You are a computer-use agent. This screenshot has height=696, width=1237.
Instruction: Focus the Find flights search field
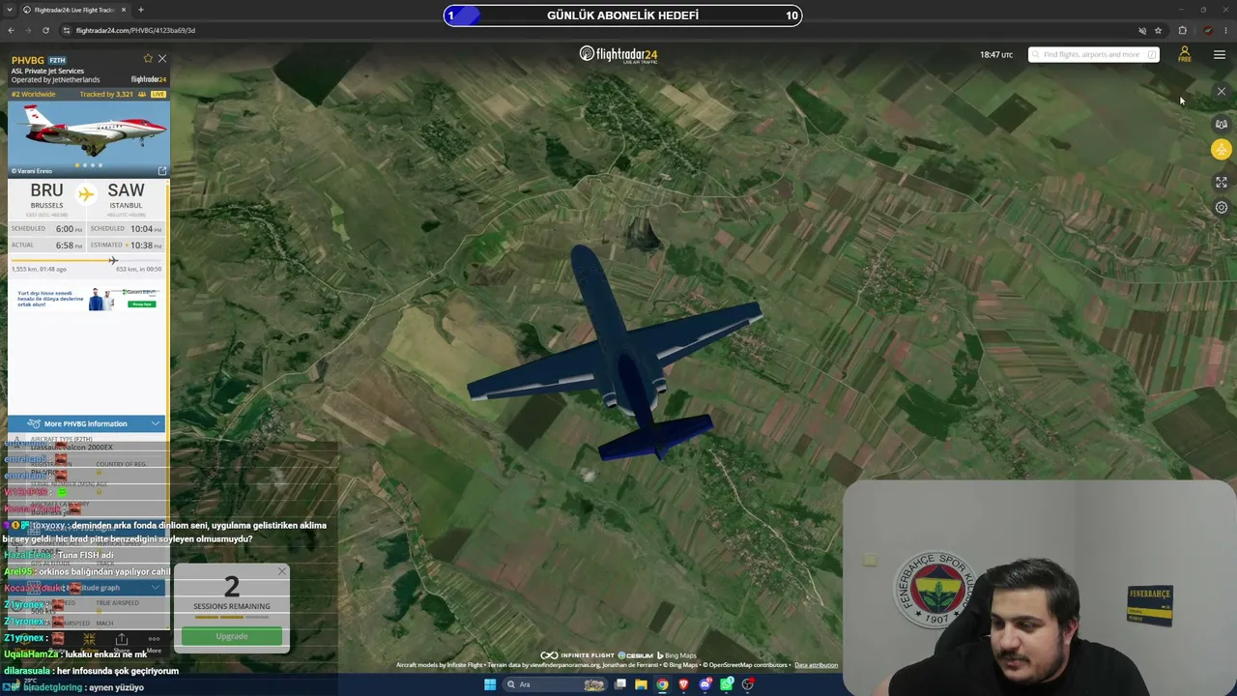[x=1093, y=54]
